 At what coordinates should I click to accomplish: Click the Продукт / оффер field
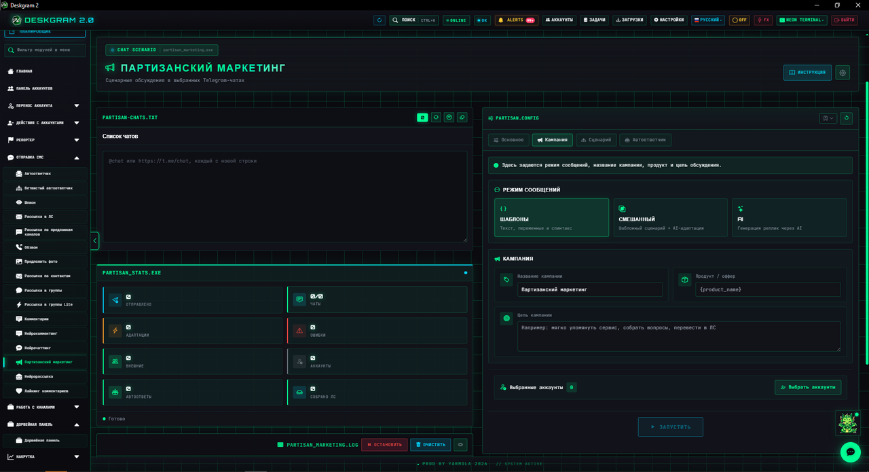click(768, 289)
